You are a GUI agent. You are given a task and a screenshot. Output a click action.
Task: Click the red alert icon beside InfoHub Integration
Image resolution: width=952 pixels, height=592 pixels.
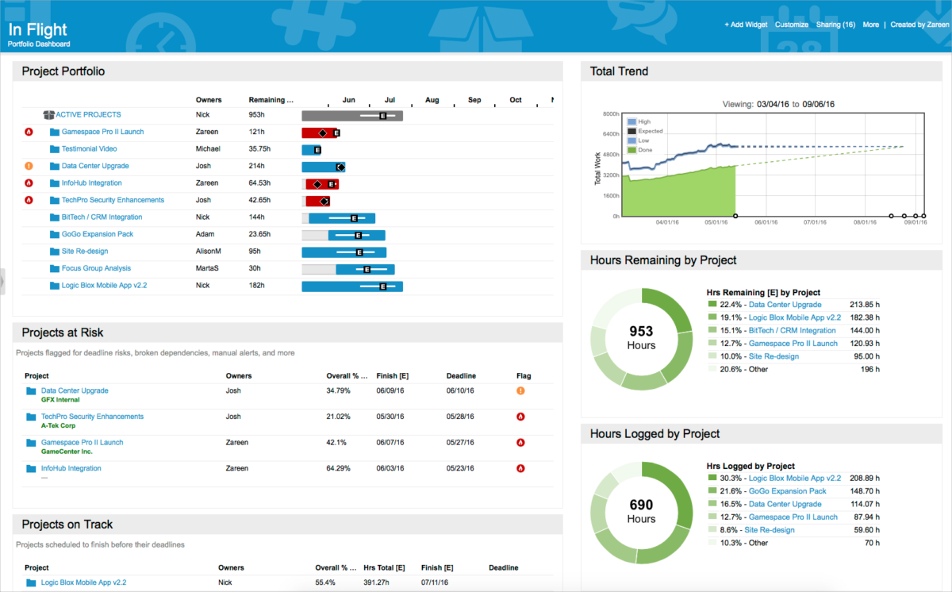click(x=29, y=183)
